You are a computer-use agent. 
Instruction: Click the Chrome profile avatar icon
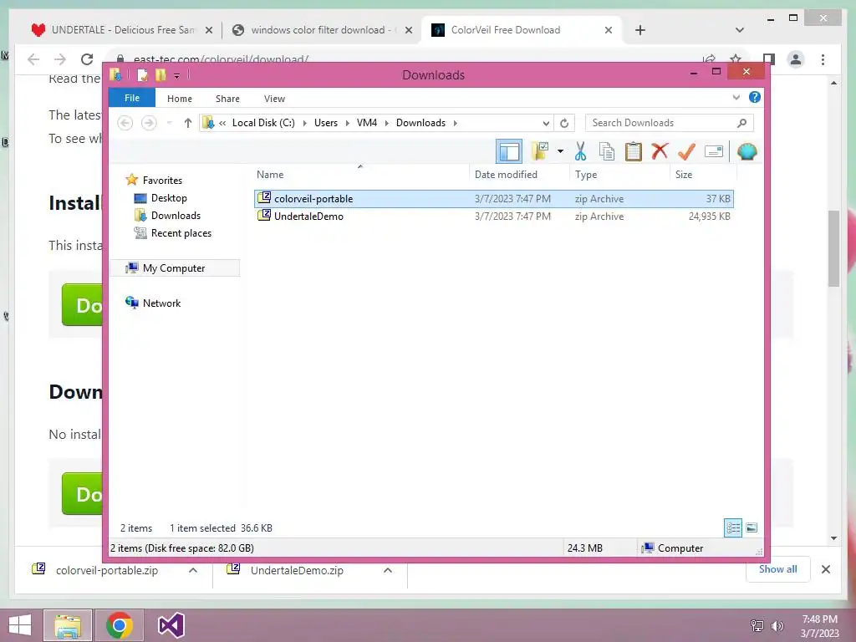[796, 59]
